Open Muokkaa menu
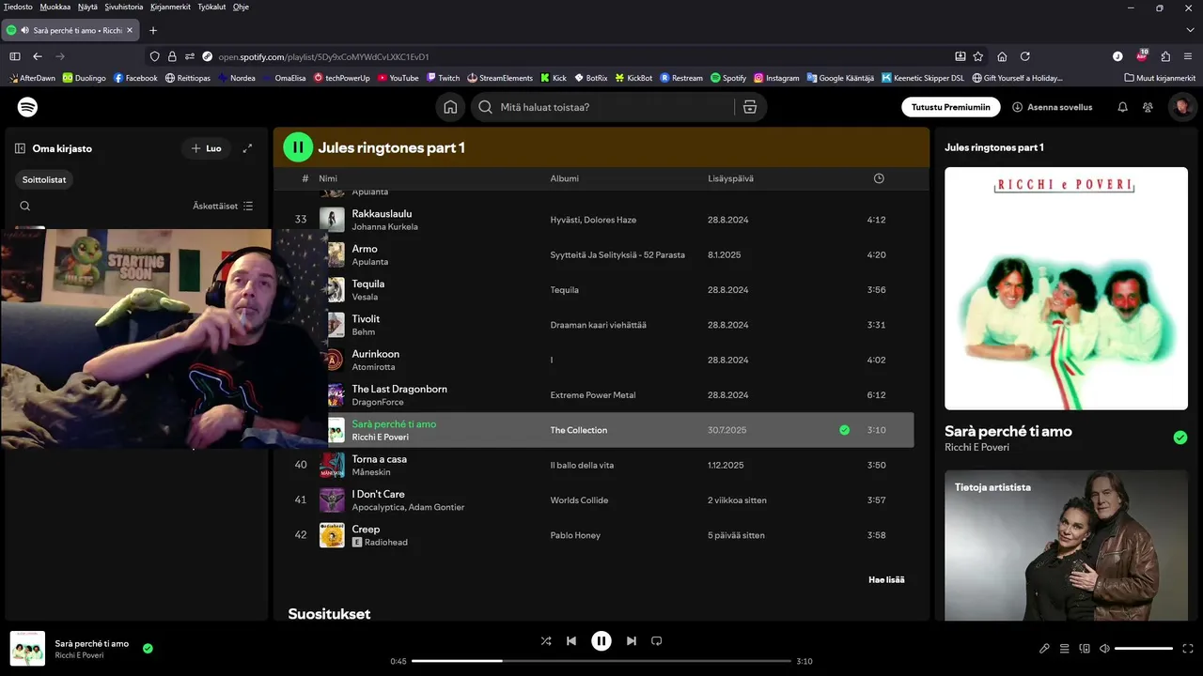The width and height of the screenshot is (1203, 676). coord(55,7)
